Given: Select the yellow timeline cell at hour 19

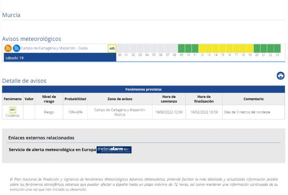Looking at the screenshot, I should tap(250, 48).
